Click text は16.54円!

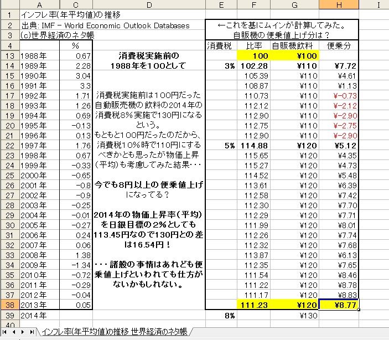[x=147, y=245]
